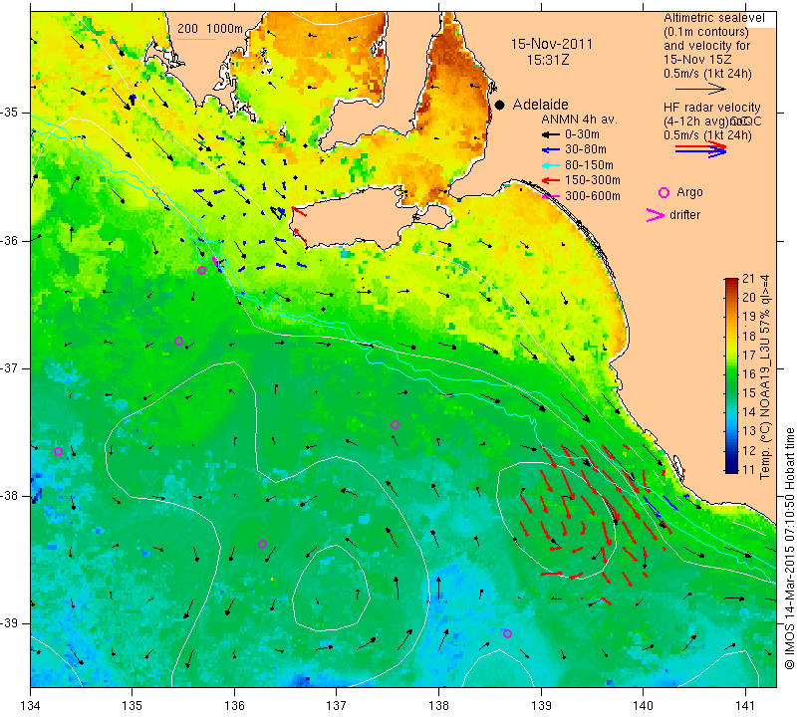797x717 pixels.
Task: Click the 16 tick on color bar
Action: click(x=749, y=374)
